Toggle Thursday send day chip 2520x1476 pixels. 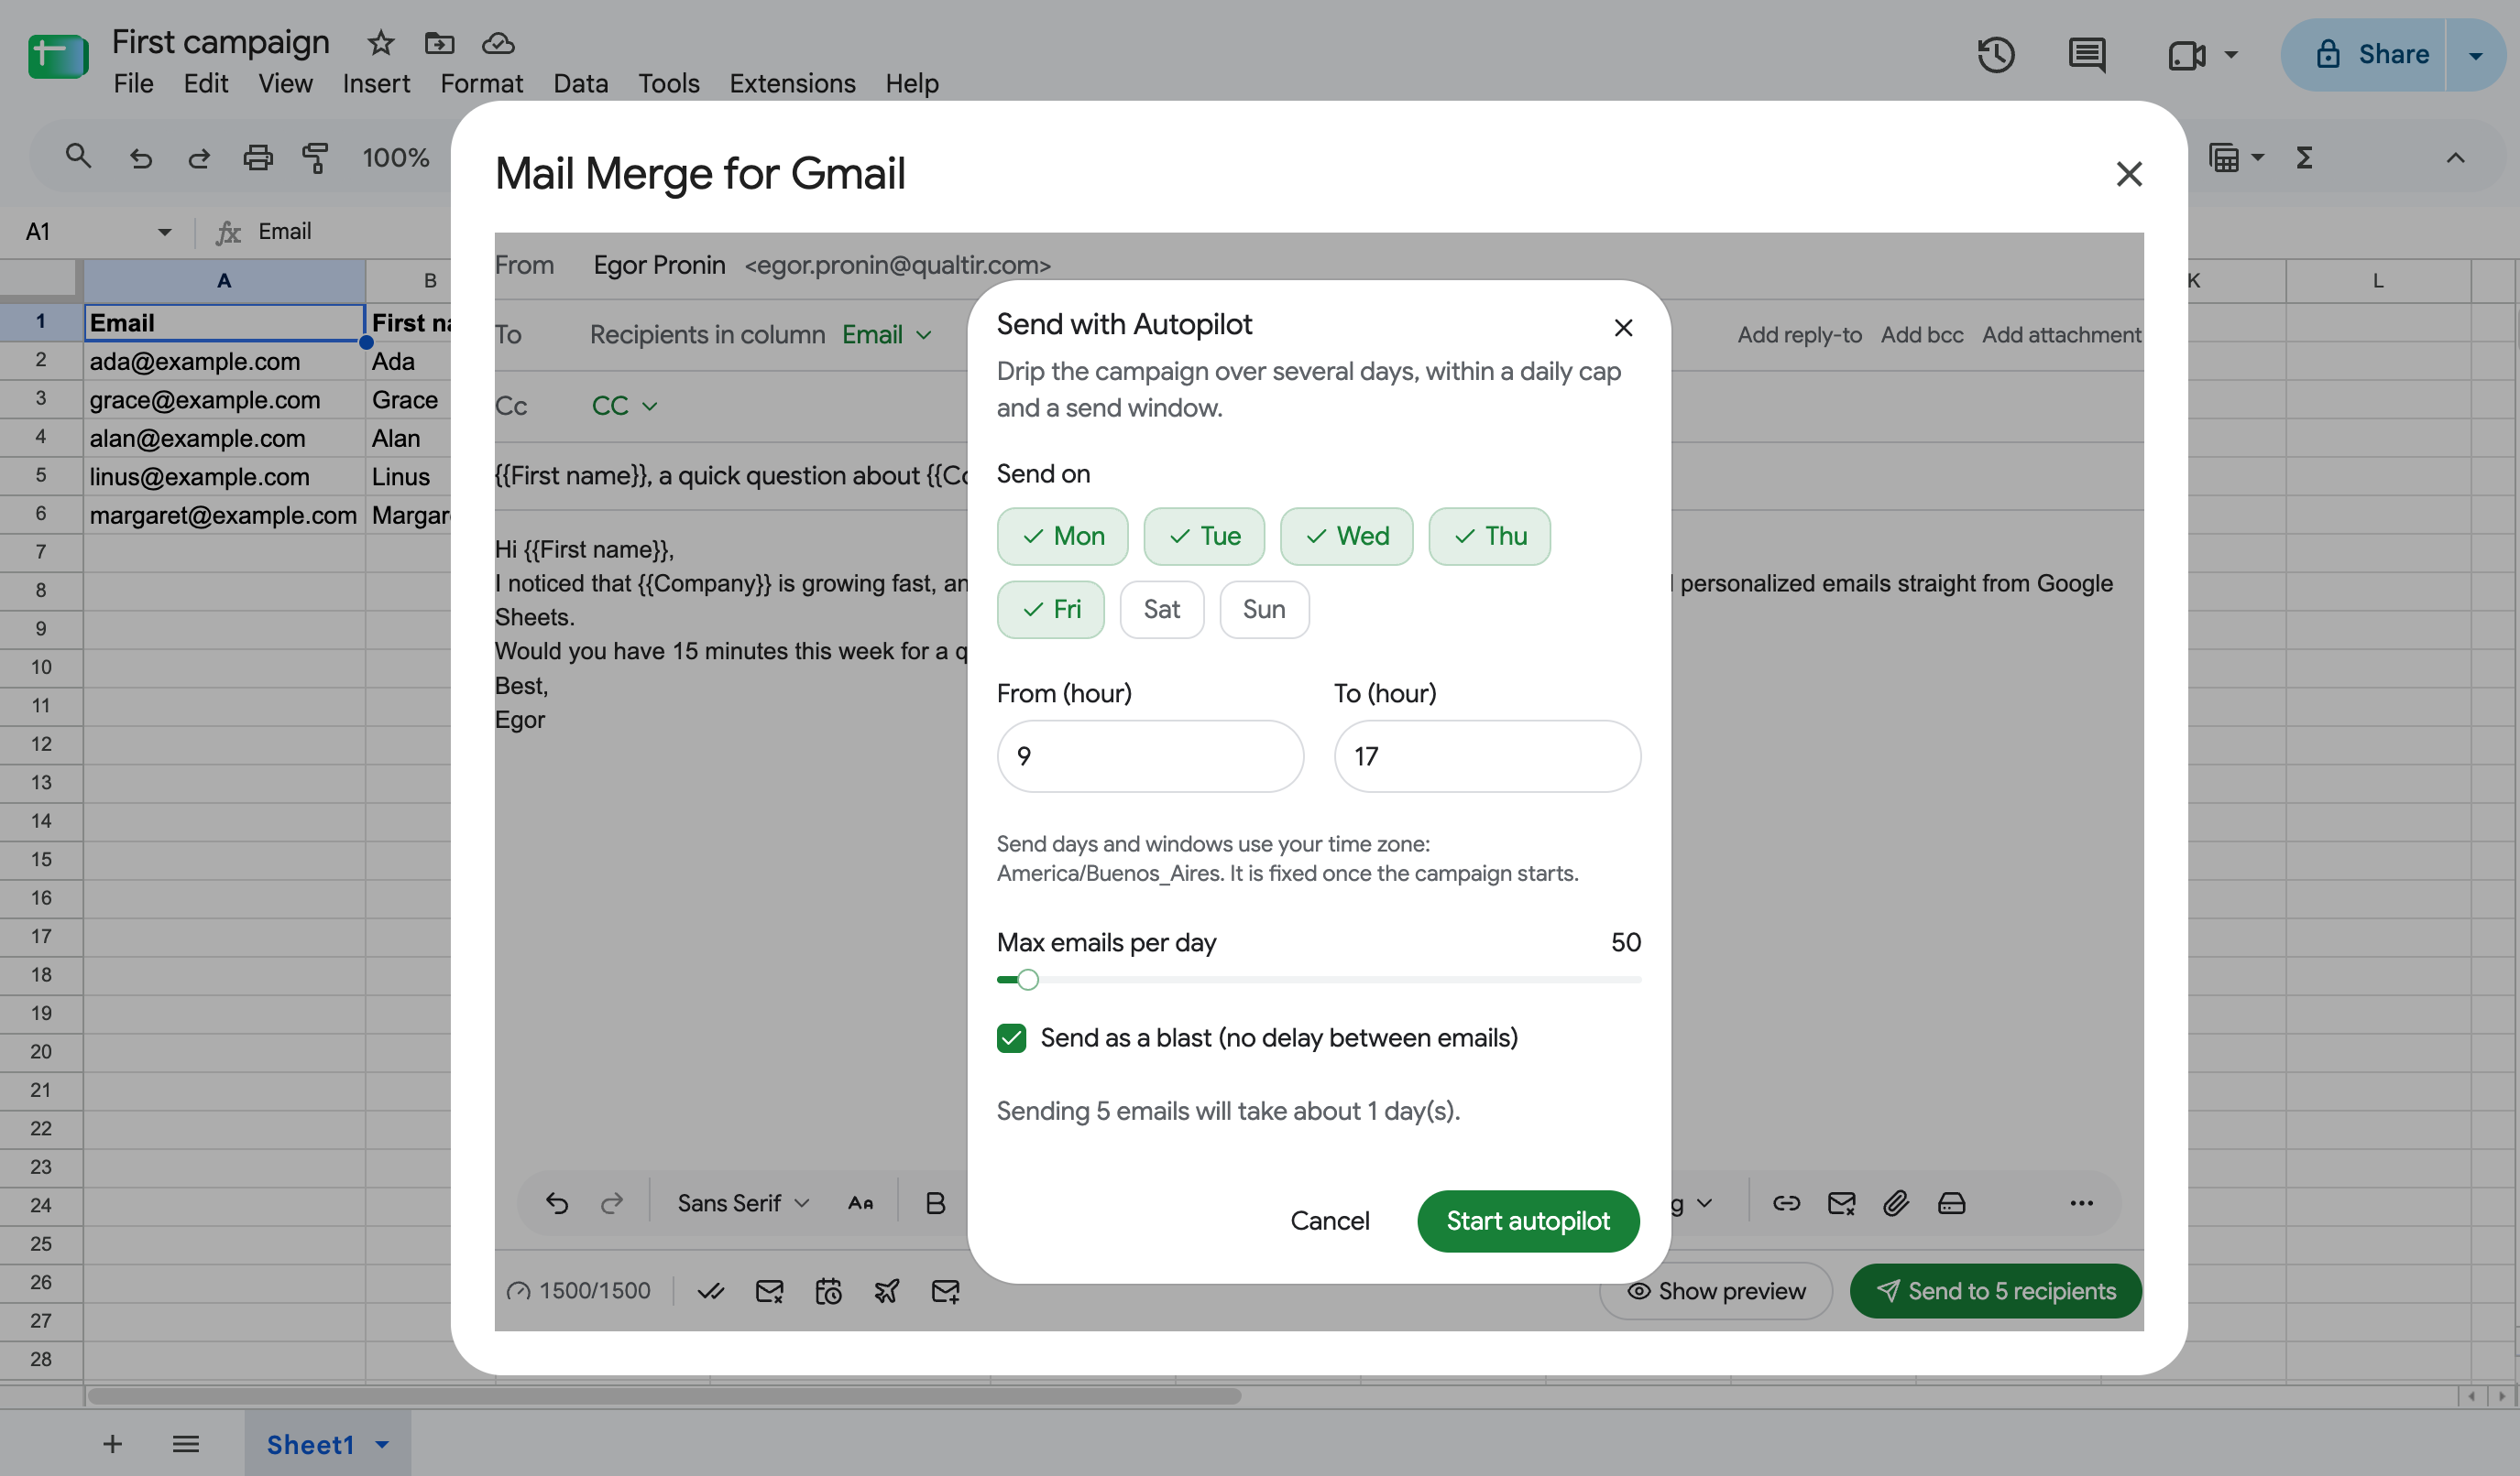coord(1489,537)
